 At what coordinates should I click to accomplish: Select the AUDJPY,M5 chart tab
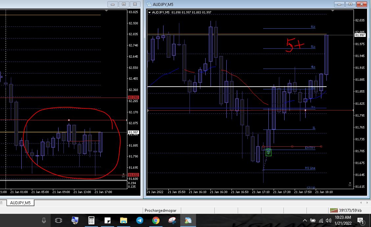click(x=20, y=203)
